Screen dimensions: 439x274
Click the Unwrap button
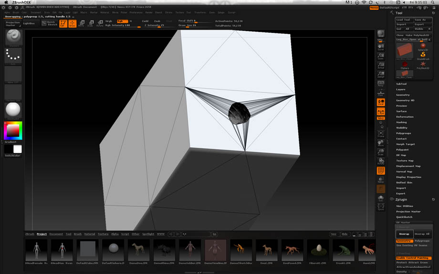coord(404,234)
